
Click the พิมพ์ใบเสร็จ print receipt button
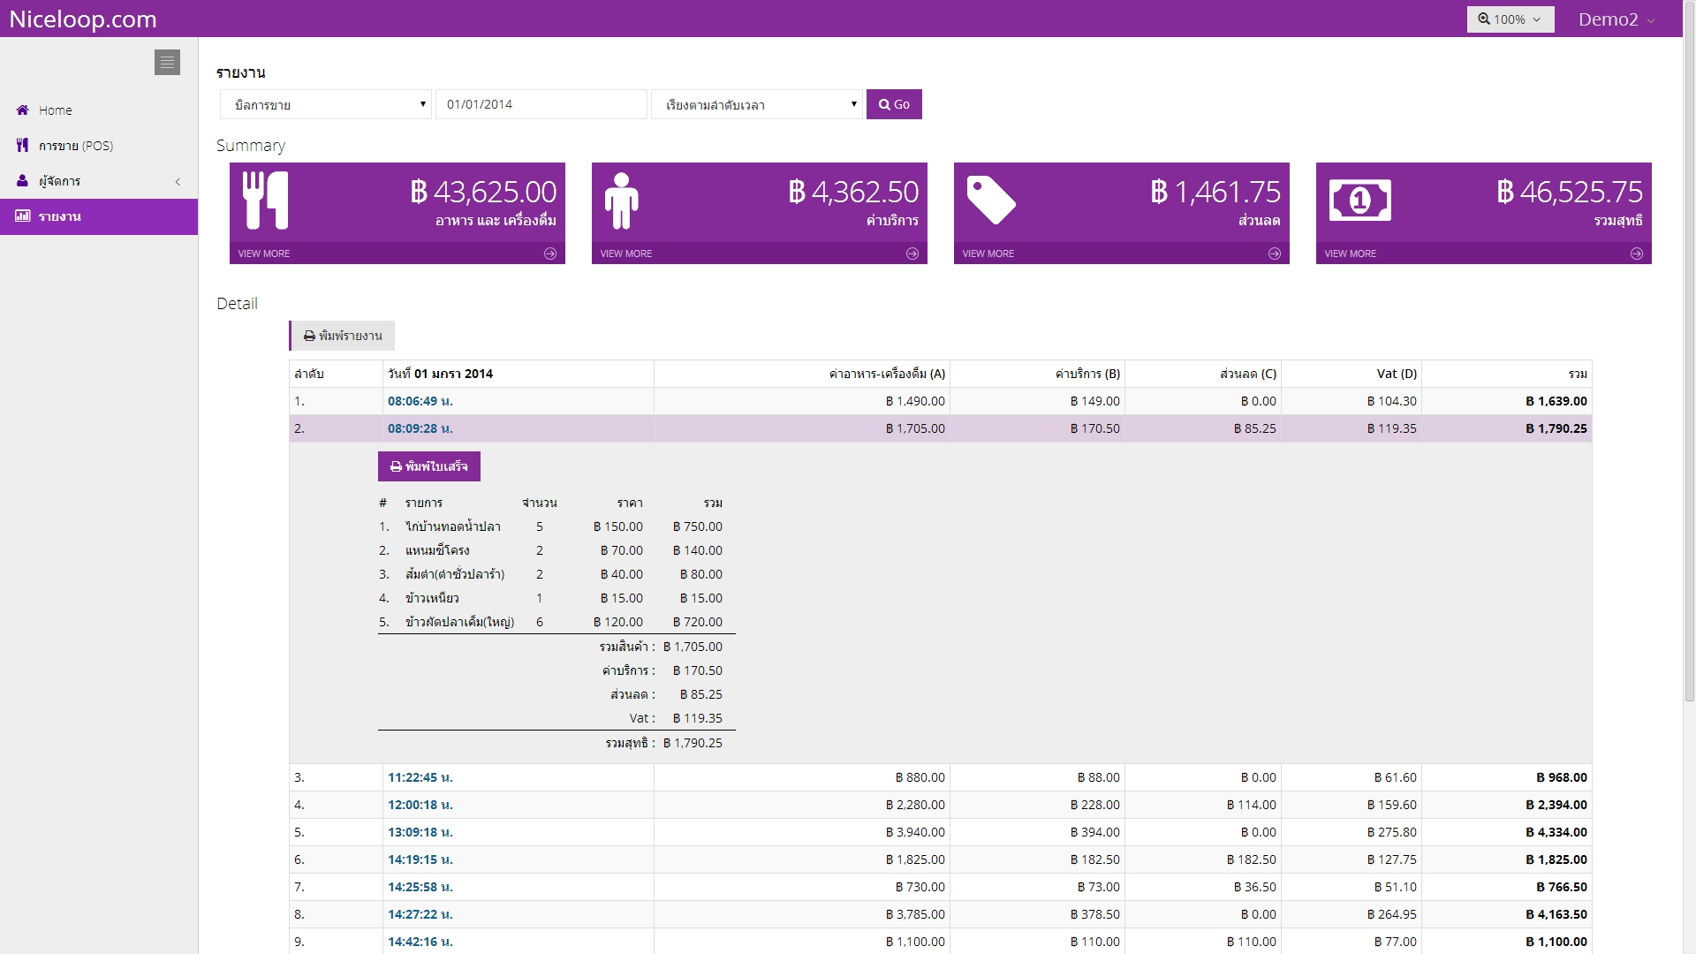click(429, 466)
